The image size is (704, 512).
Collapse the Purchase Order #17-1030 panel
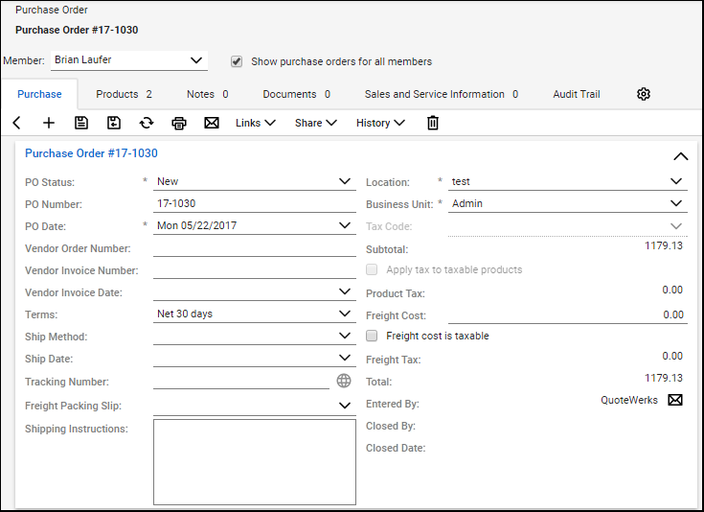coord(680,155)
